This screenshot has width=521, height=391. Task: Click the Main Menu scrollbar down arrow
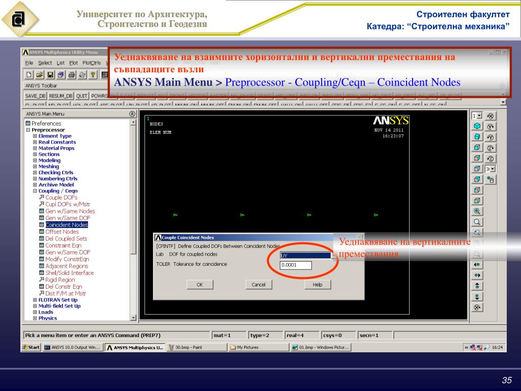click(133, 318)
